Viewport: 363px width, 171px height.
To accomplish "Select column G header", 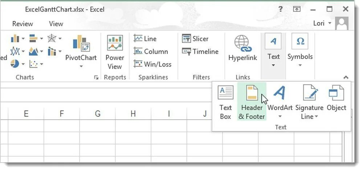I will pyautogui.click(x=98, y=114).
